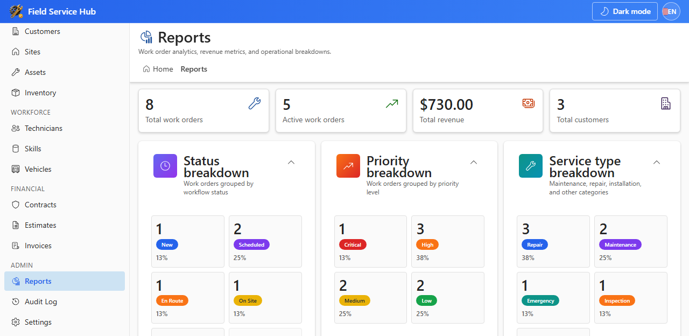Click the Contracts shield icon
The width and height of the screenshot is (689, 336).
16,205
